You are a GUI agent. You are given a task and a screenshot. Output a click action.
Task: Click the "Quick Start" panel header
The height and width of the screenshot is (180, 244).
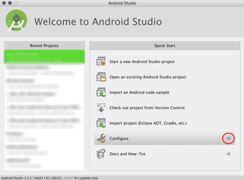[165, 46]
